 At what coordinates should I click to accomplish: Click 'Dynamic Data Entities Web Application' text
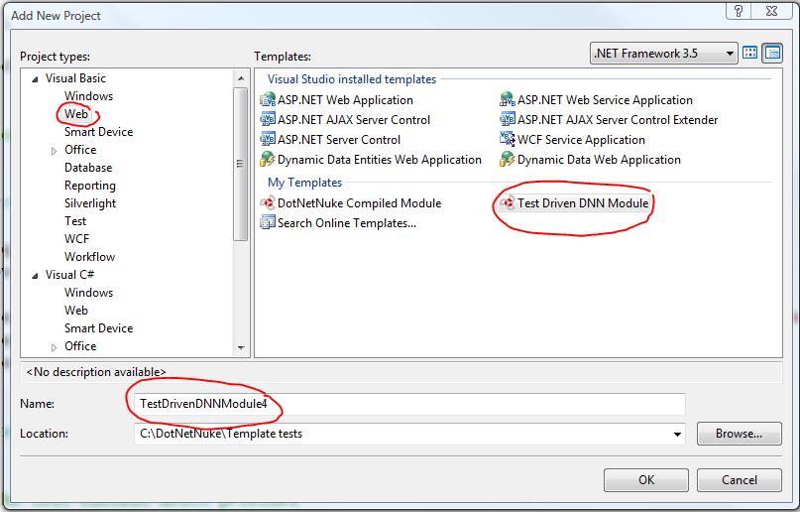click(379, 160)
